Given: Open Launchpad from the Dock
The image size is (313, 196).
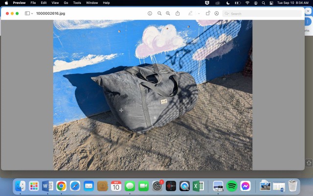Looking at the screenshot, I should pos(34,186).
